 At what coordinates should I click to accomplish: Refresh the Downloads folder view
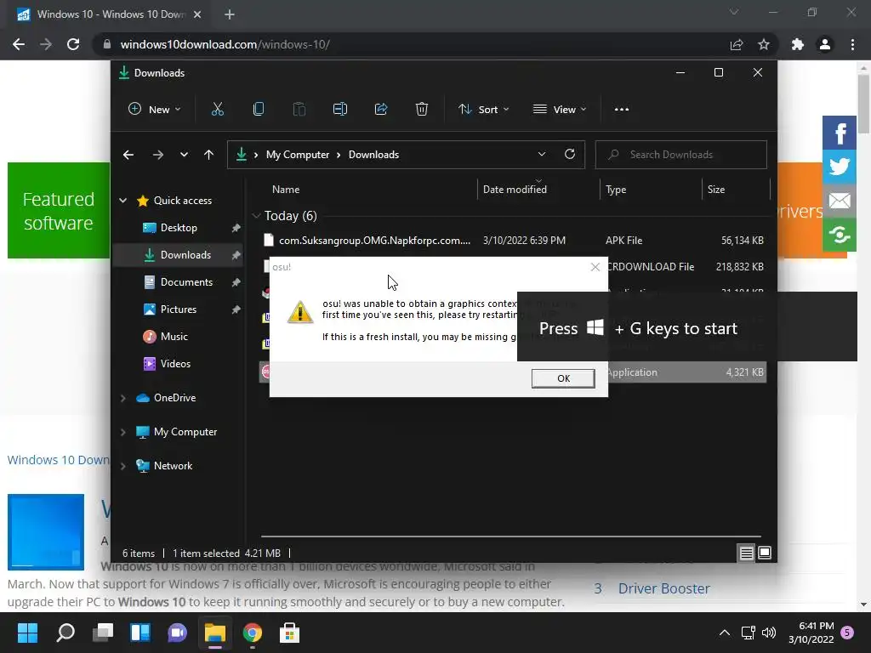coord(569,155)
